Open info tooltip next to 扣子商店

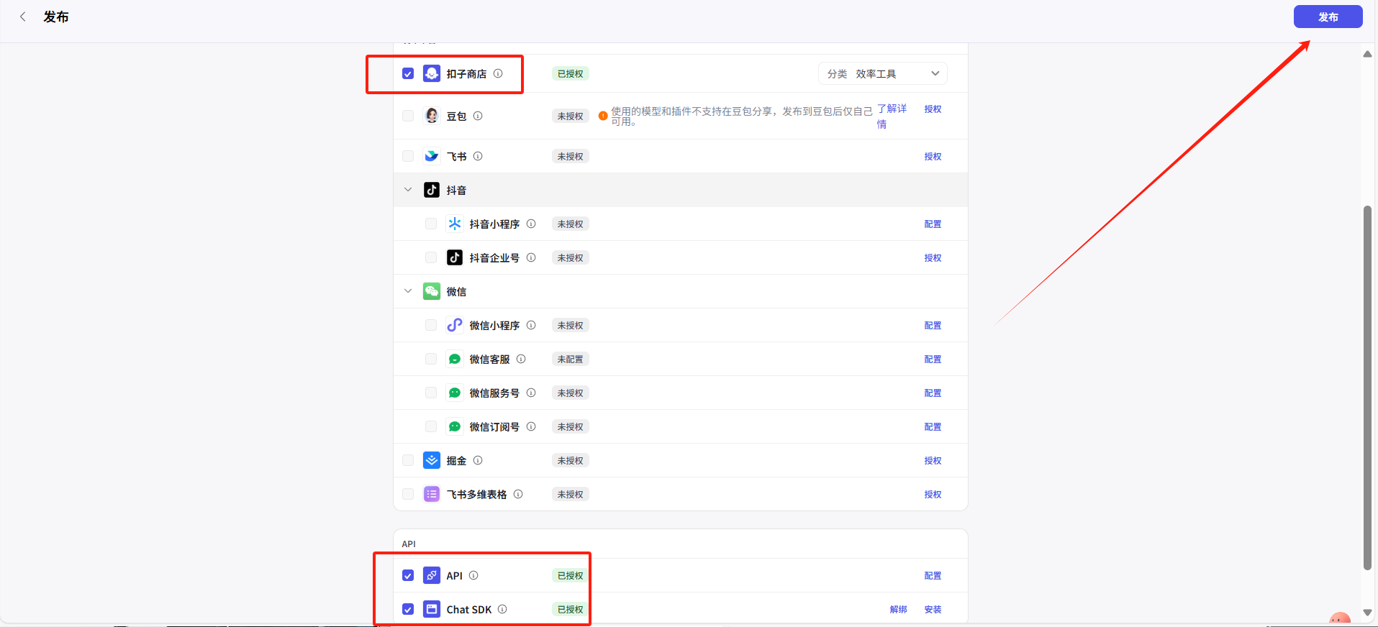click(x=498, y=73)
